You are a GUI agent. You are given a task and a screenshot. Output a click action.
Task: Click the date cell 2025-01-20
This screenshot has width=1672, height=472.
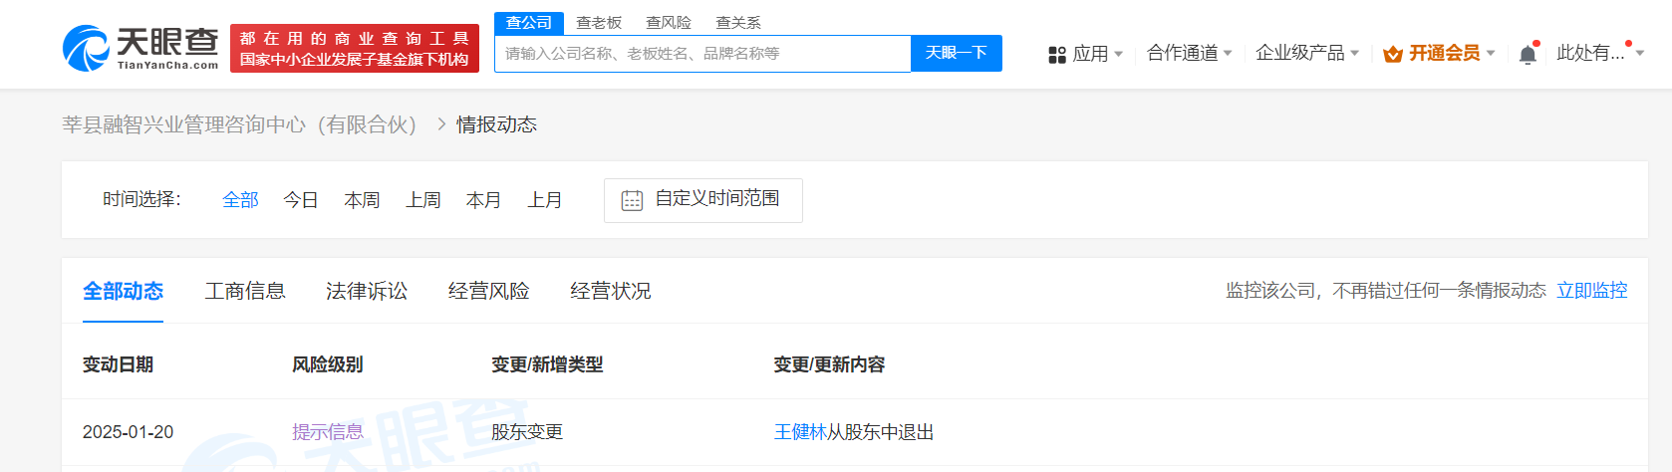click(128, 432)
